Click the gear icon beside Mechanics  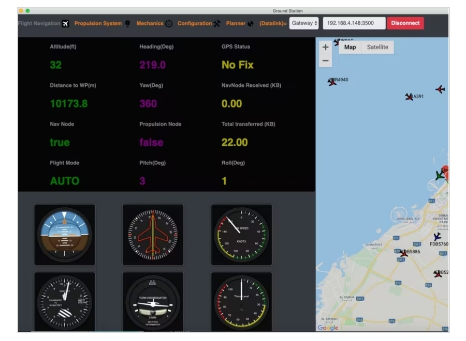point(169,23)
